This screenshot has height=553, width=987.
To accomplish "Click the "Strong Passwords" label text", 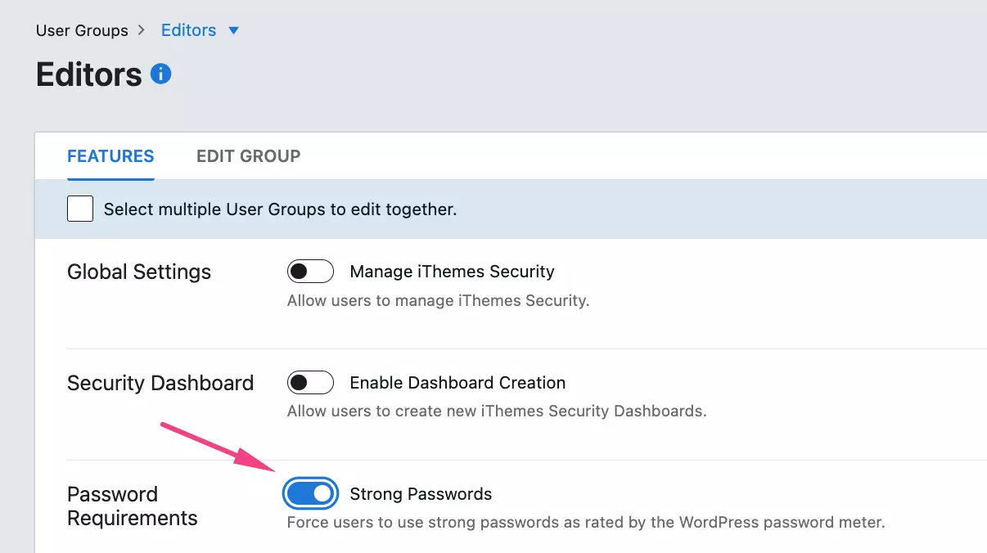I will pos(421,494).
